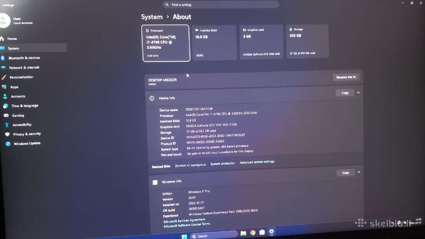Click the user profile avatar

(4, 21)
